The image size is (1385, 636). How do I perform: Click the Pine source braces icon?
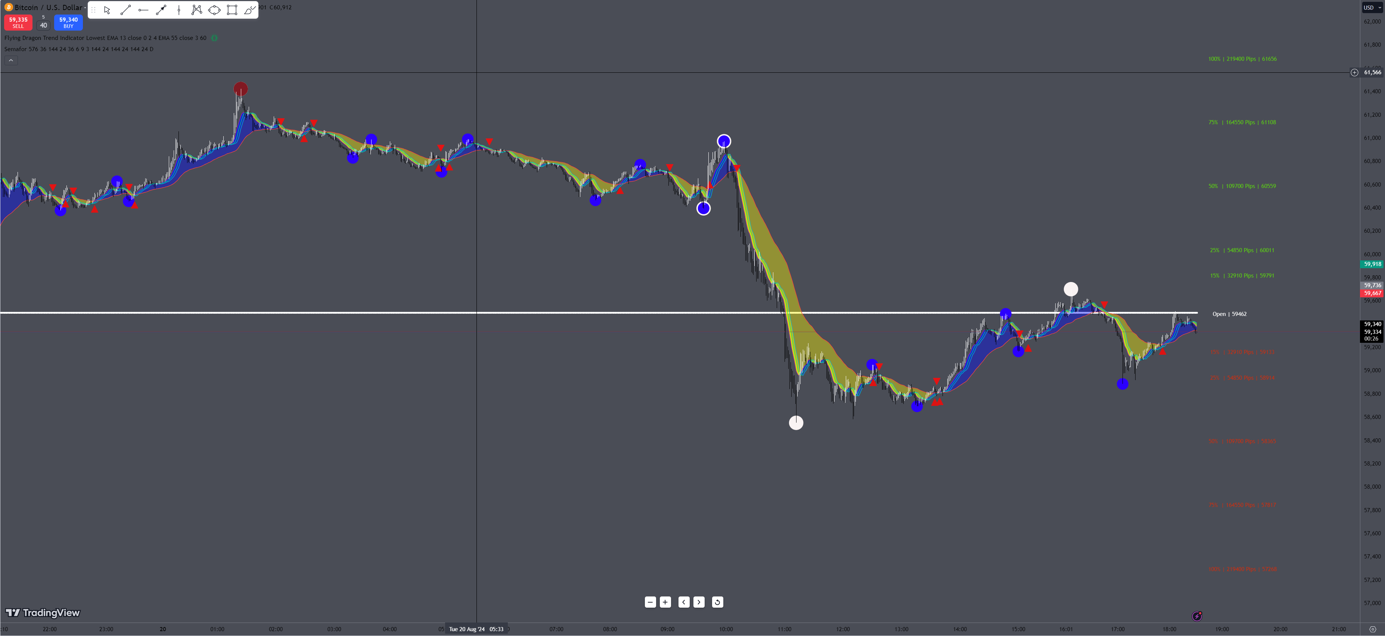214,38
